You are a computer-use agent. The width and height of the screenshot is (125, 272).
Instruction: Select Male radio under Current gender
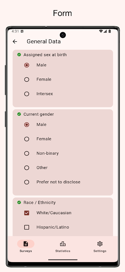point(26,124)
